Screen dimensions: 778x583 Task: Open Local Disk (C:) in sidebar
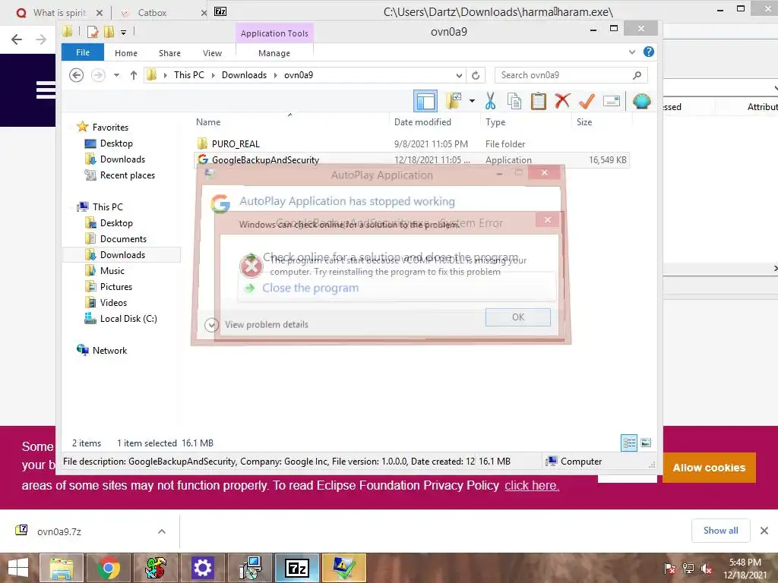(x=128, y=318)
